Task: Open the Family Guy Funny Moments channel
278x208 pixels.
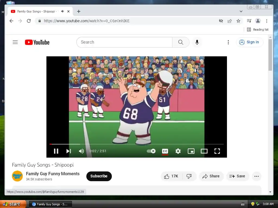Action: click(x=53, y=174)
